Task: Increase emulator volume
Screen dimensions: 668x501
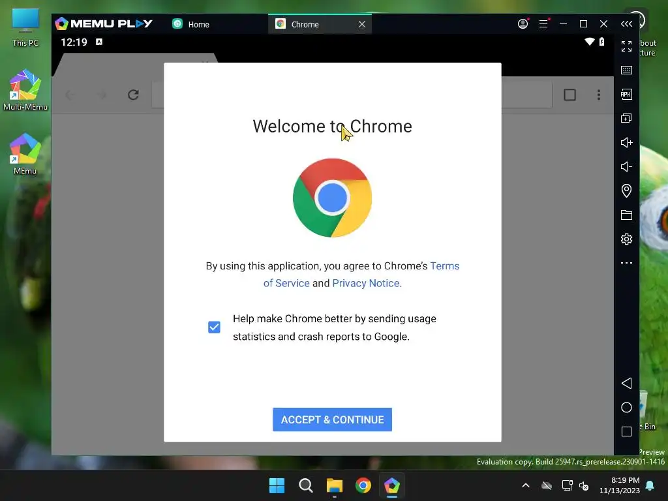Action: (x=626, y=142)
